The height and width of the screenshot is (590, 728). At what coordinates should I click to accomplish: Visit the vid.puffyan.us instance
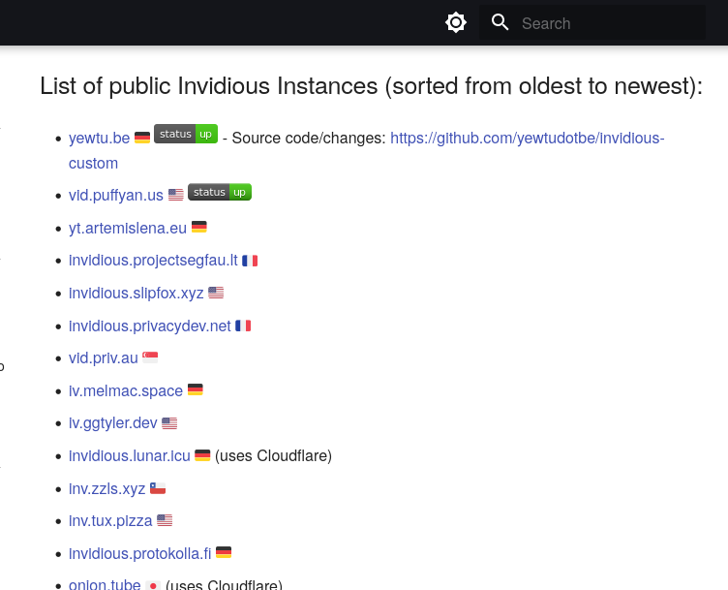(x=116, y=195)
